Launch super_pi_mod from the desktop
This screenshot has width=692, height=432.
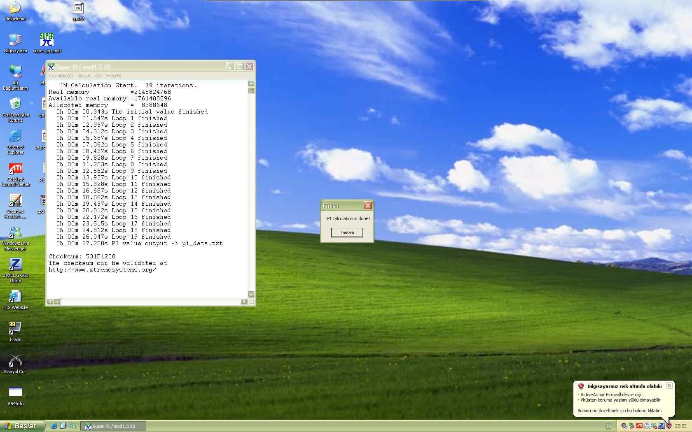47,43
